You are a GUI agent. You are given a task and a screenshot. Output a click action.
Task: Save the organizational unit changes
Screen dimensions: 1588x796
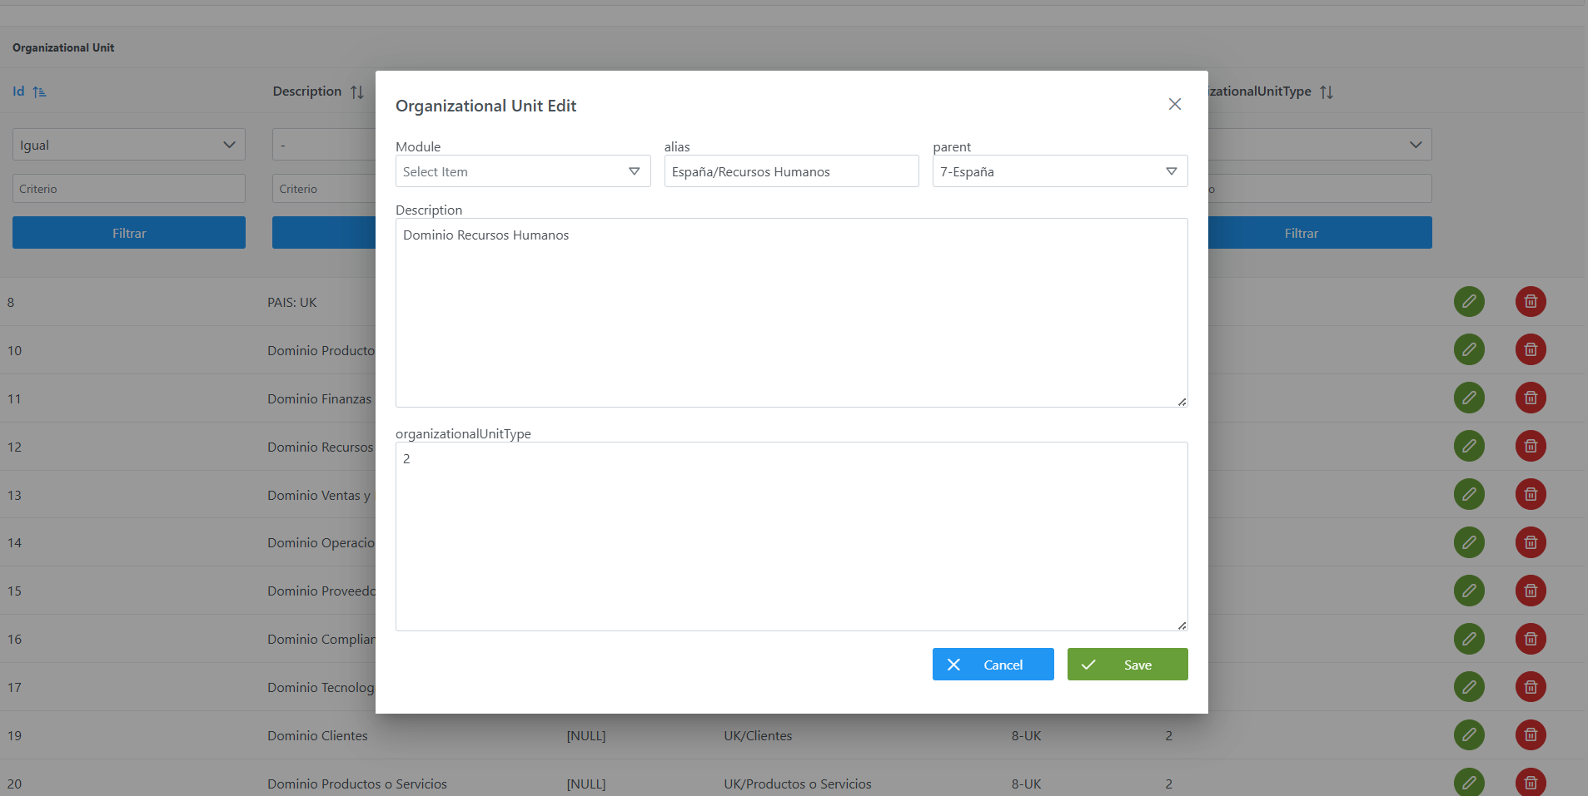(1127, 665)
